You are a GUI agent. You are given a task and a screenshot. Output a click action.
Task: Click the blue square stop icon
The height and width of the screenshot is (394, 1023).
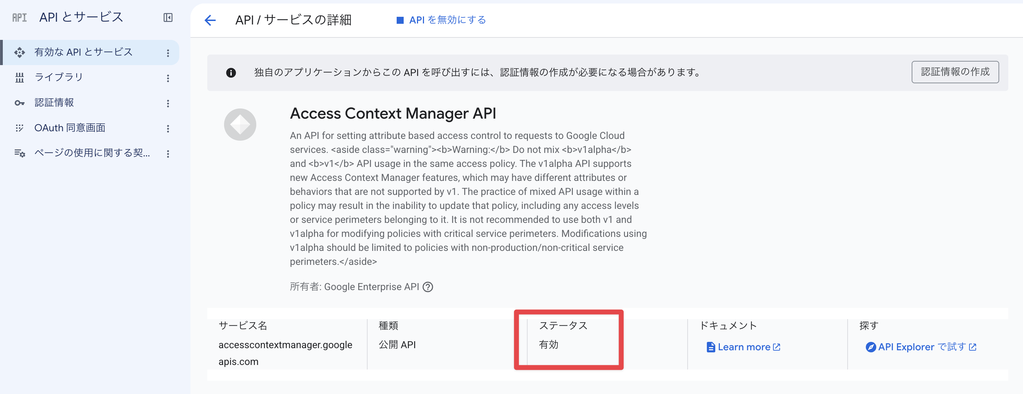pos(400,20)
